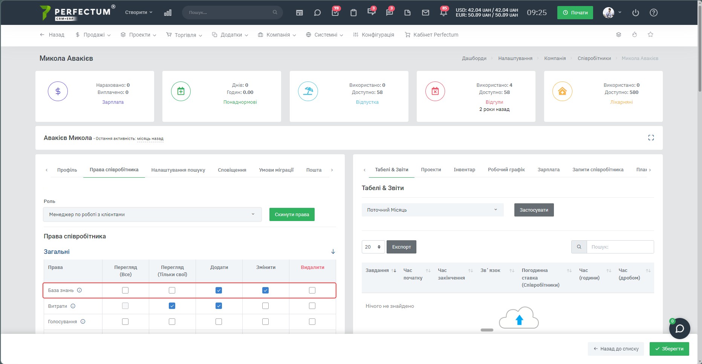The width and height of the screenshot is (702, 364).
Task: Click the red time-off calendar icon
Action: [435, 91]
